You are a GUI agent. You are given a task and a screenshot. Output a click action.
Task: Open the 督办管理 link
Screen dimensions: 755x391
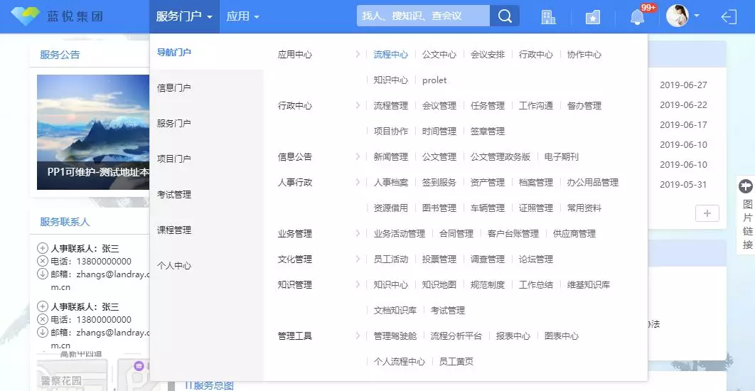584,105
